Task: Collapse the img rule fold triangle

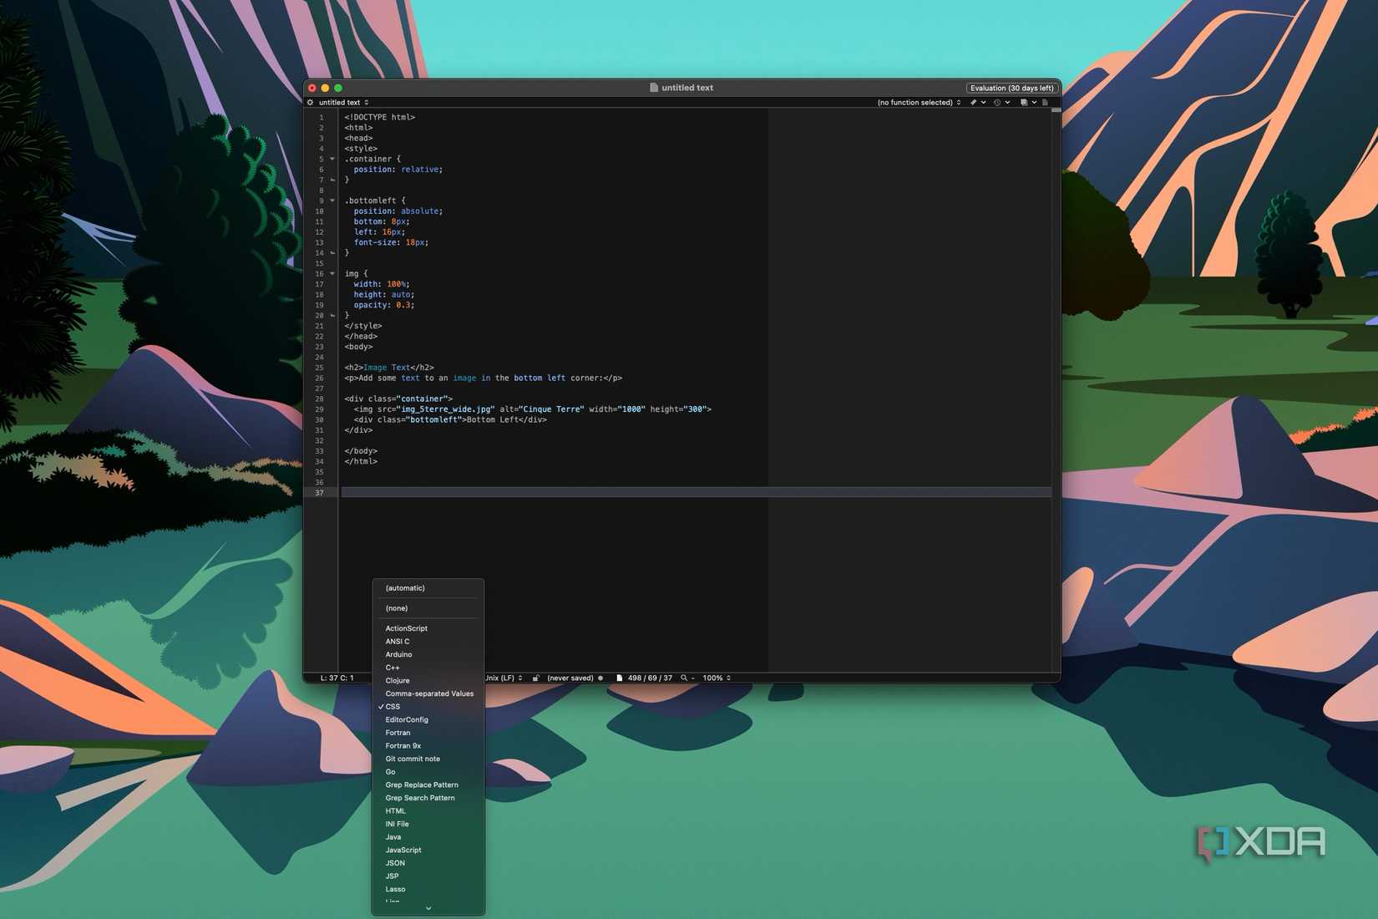Action: click(332, 274)
